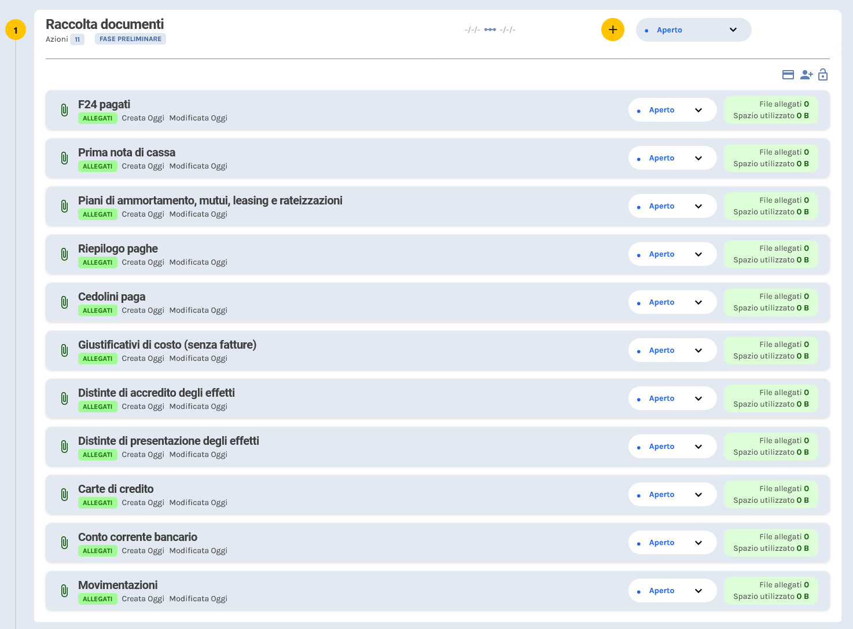Click paperclip icon for Movimentazioni

point(64,591)
